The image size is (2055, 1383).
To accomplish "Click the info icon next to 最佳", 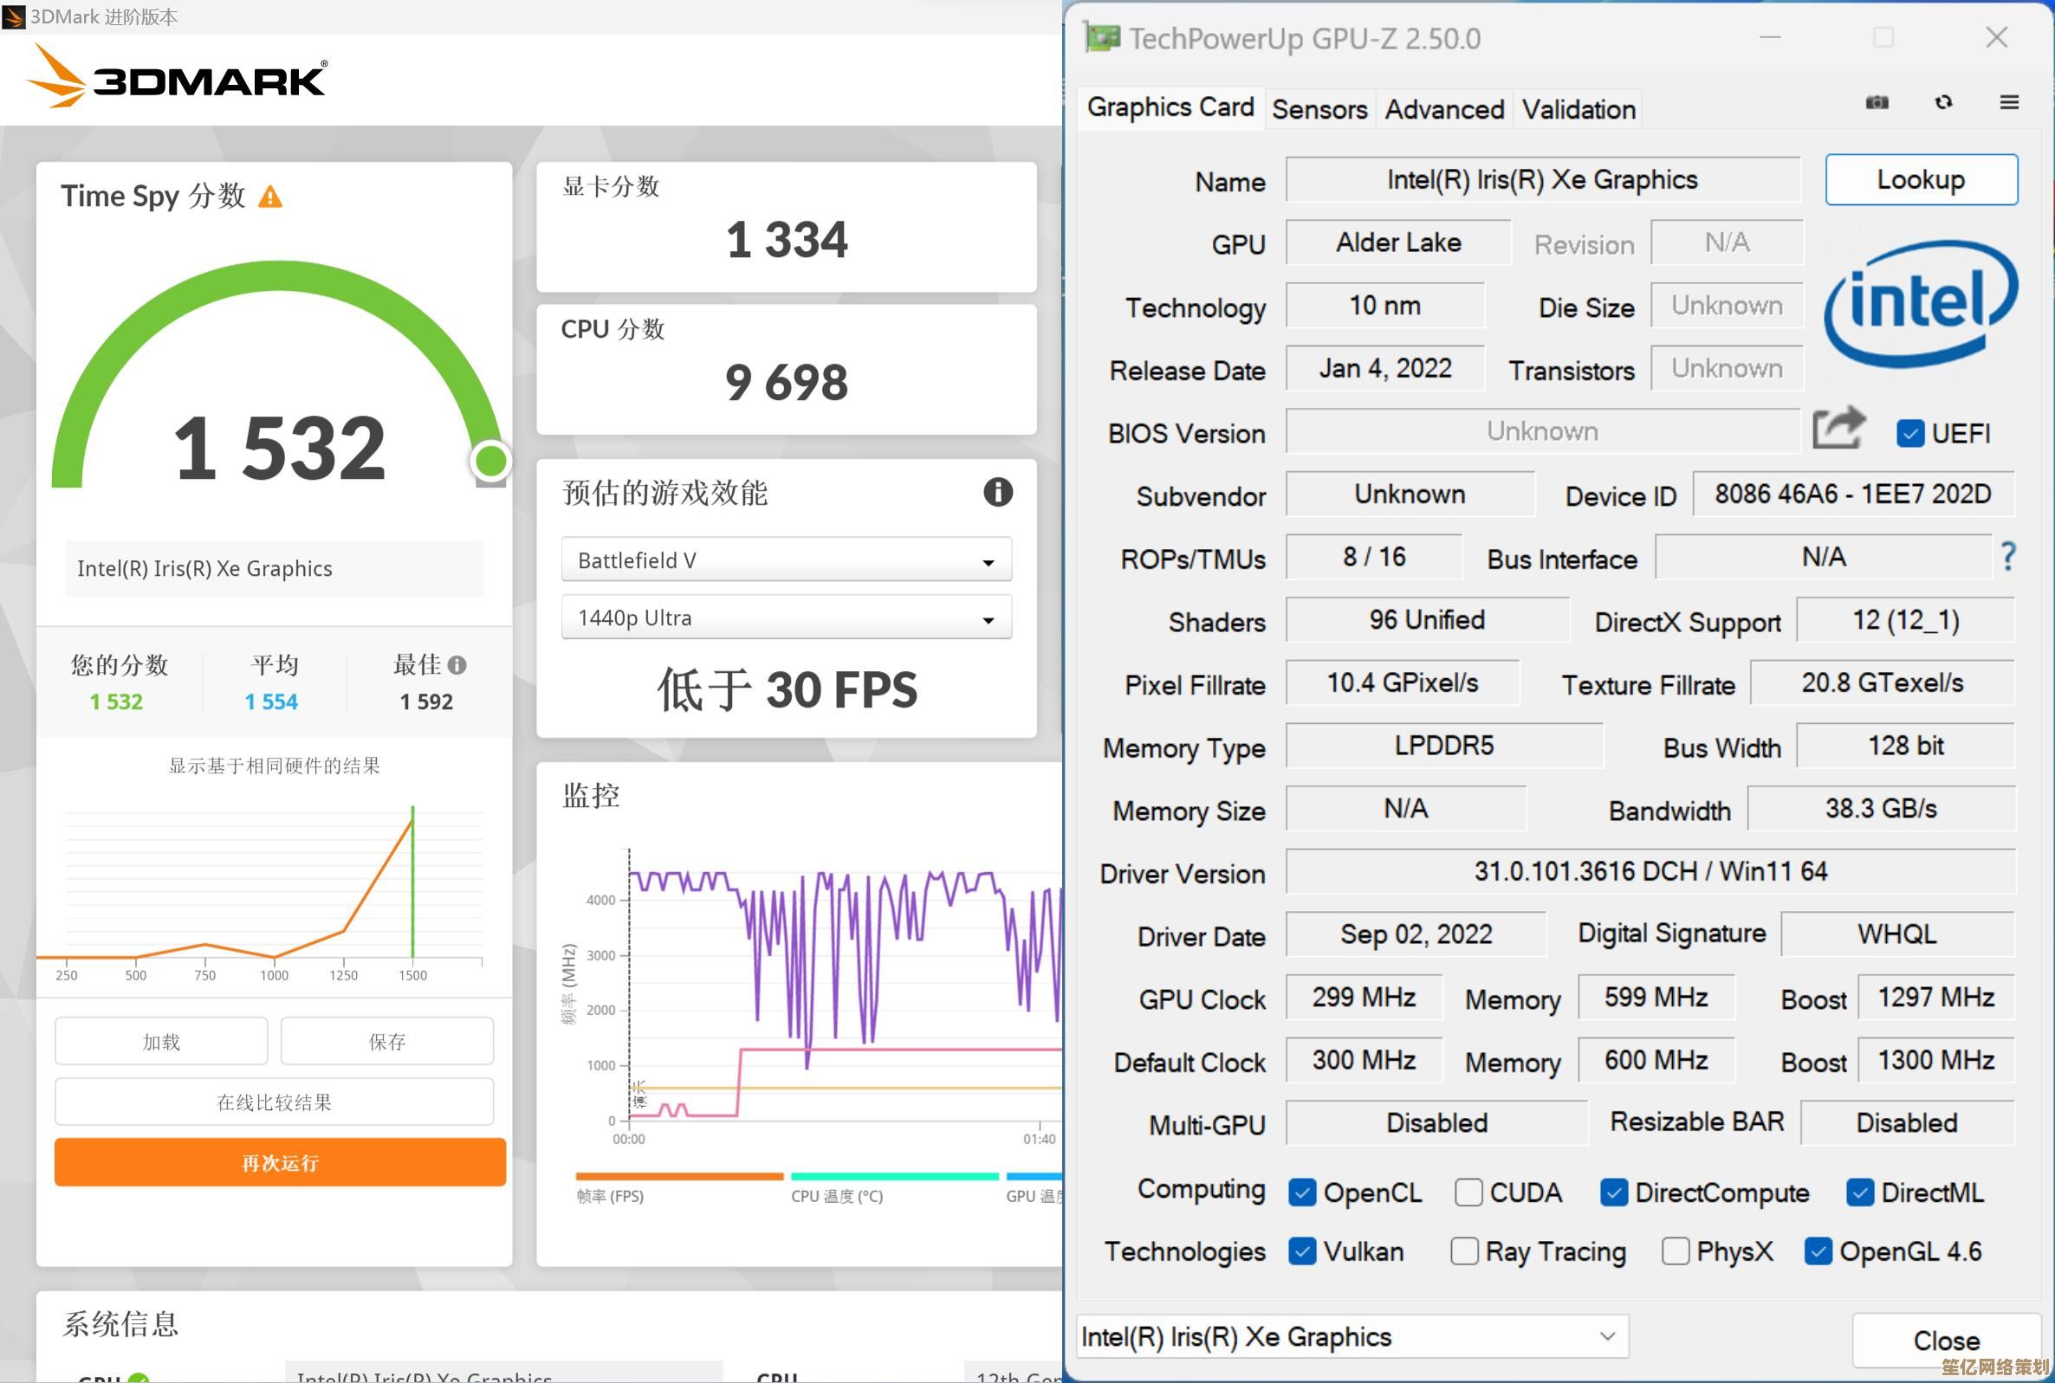I will point(457,665).
